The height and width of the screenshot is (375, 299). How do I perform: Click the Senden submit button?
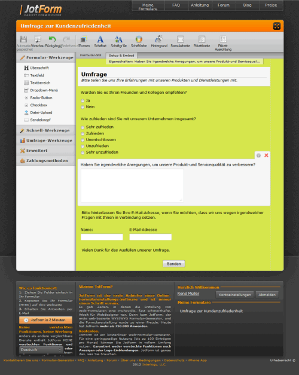[174, 264]
